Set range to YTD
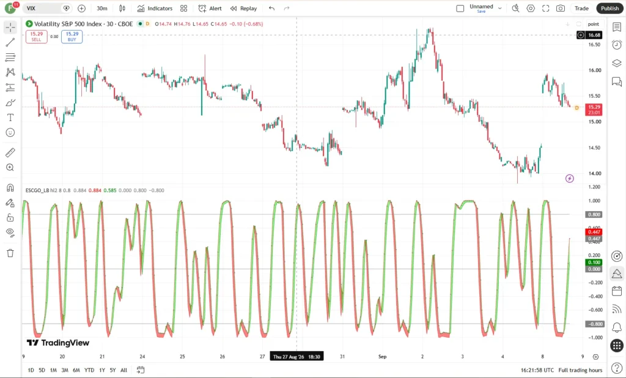The image size is (626, 378). (x=89, y=370)
